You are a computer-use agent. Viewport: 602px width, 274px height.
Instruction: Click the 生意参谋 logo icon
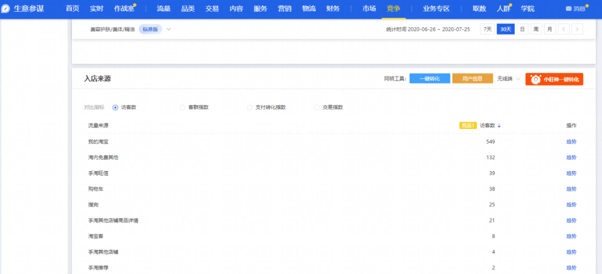click(x=6, y=9)
